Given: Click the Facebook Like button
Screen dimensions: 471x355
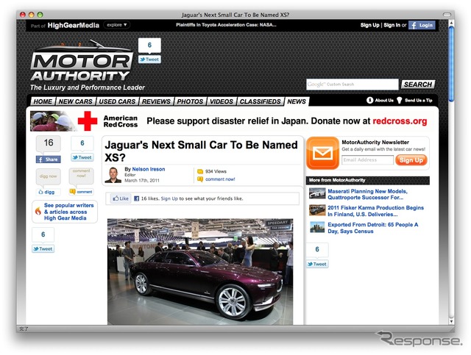Looking at the screenshot, I should [x=121, y=198].
